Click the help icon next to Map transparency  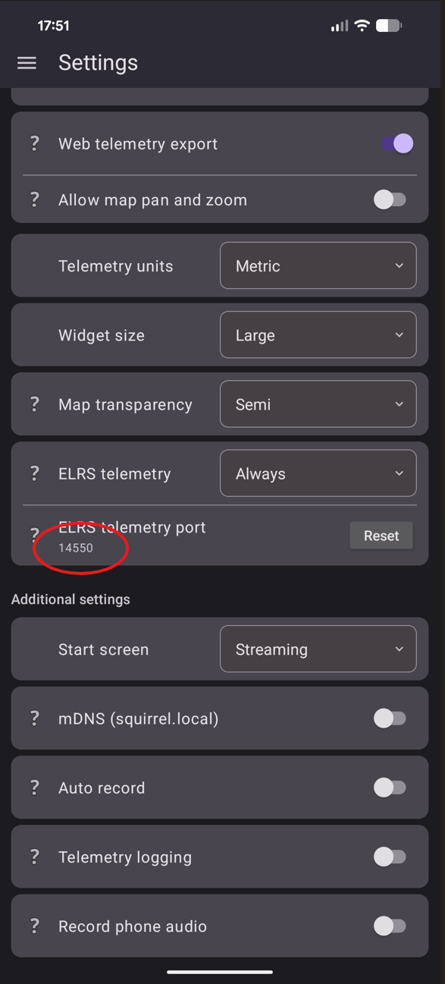click(x=34, y=404)
